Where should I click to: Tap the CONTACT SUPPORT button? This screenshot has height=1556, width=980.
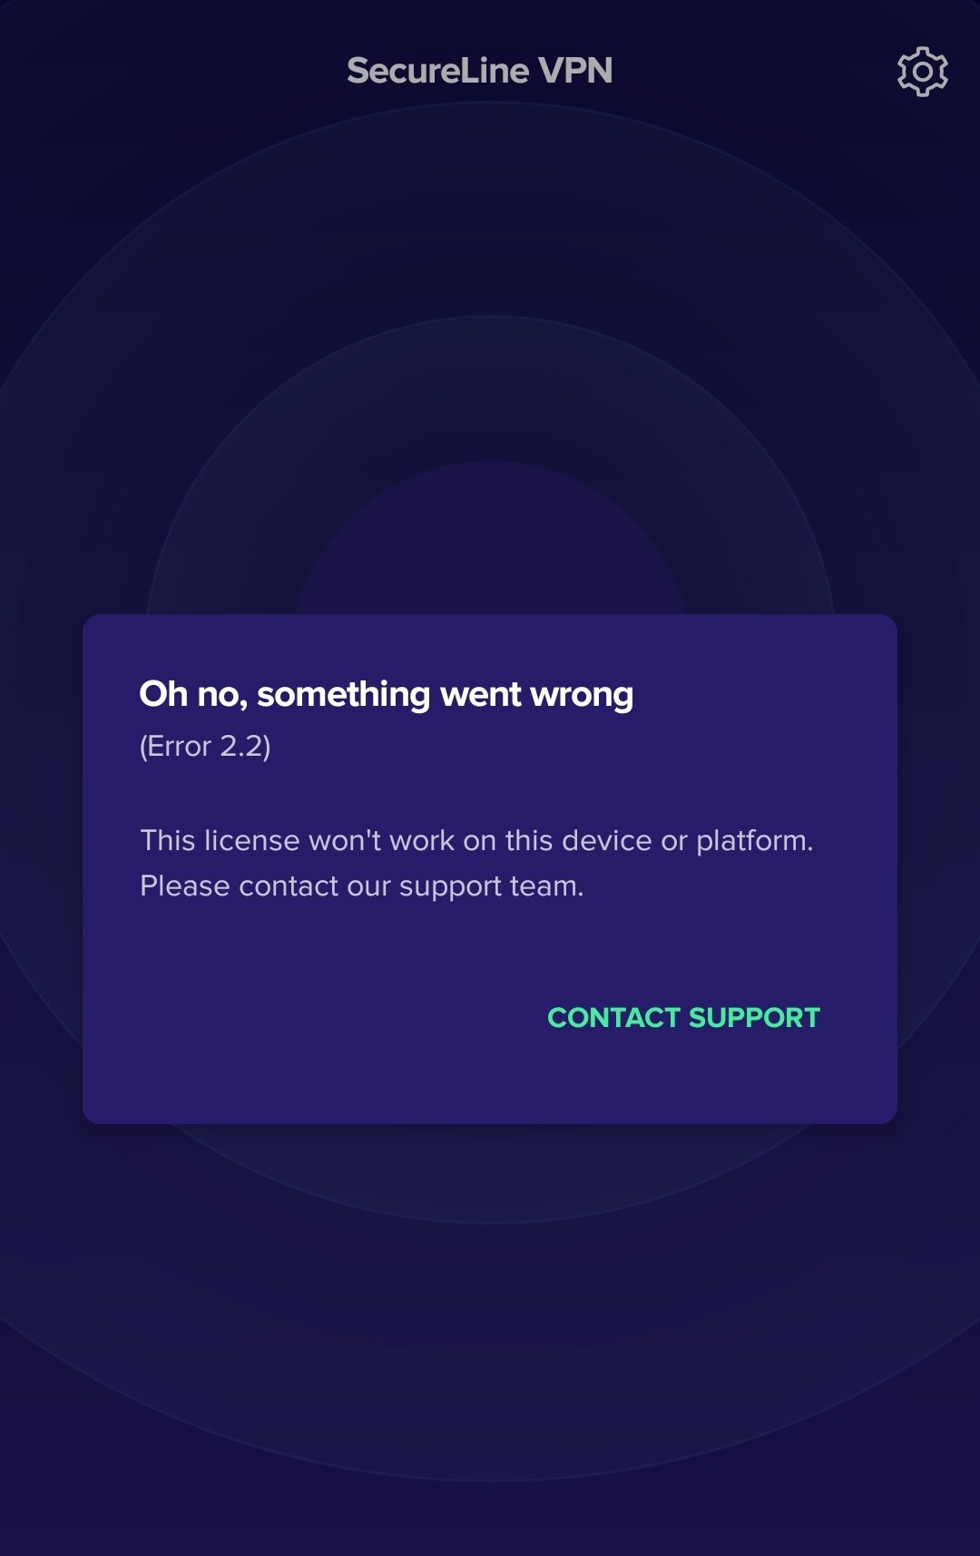click(x=683, y=1017)
